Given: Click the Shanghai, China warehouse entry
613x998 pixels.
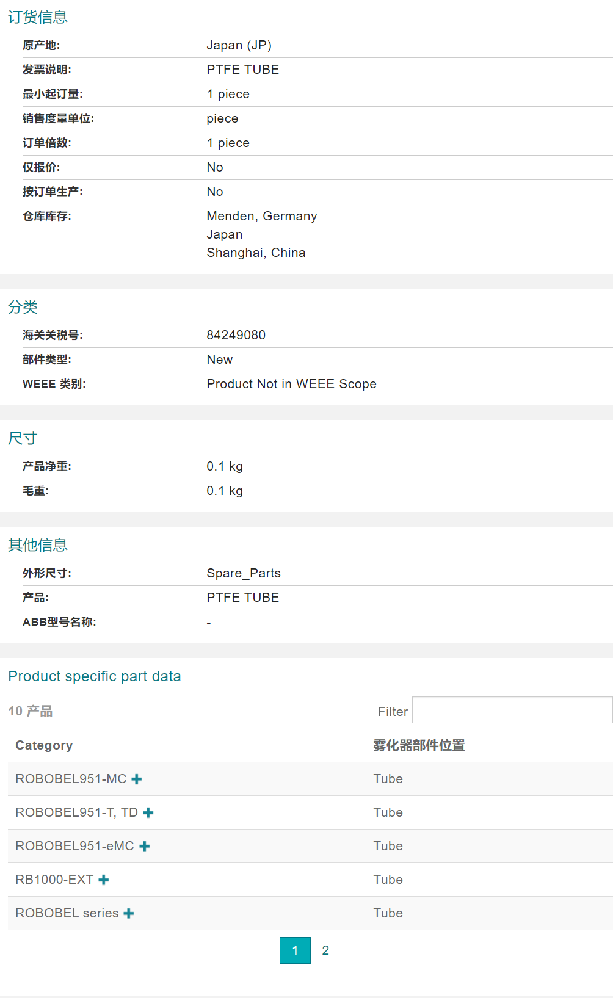Looking at the screenshot, I should 256,253.
